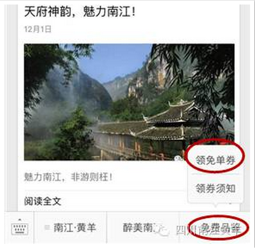Switch to keyboard input via keyboard icon
Viewport: 255px width, 248px height.
[x=20, y=228]
